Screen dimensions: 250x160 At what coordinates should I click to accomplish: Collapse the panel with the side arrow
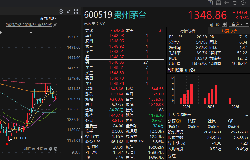[82, 137]
